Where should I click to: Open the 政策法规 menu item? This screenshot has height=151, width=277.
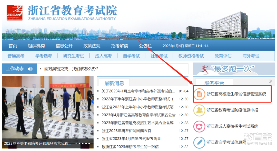click(92, 46)
